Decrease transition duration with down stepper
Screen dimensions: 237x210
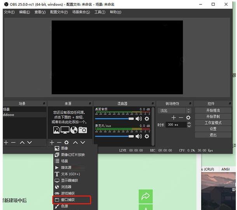click(x=189, y=126)
